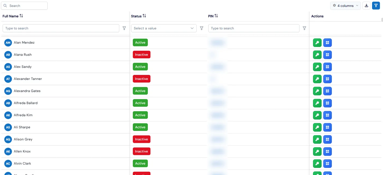Viewport: 383px width, 175px height.
Task: Open the Full Name column filter options funnel
Action: [x=124, y=28]
